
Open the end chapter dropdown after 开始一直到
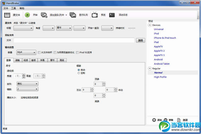(x=107, y=28)
